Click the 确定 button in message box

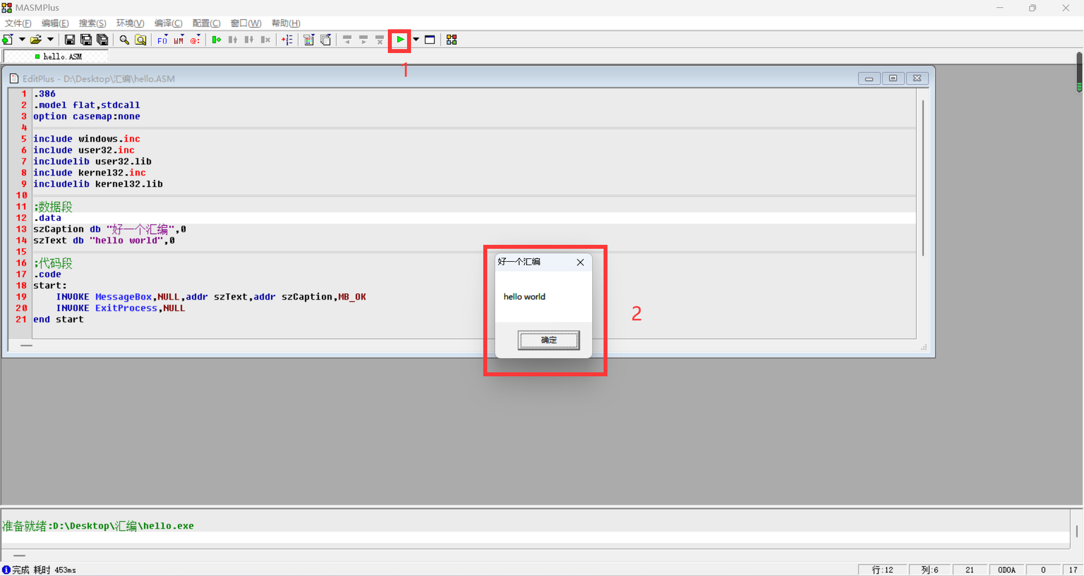click(x=549, y=340)
